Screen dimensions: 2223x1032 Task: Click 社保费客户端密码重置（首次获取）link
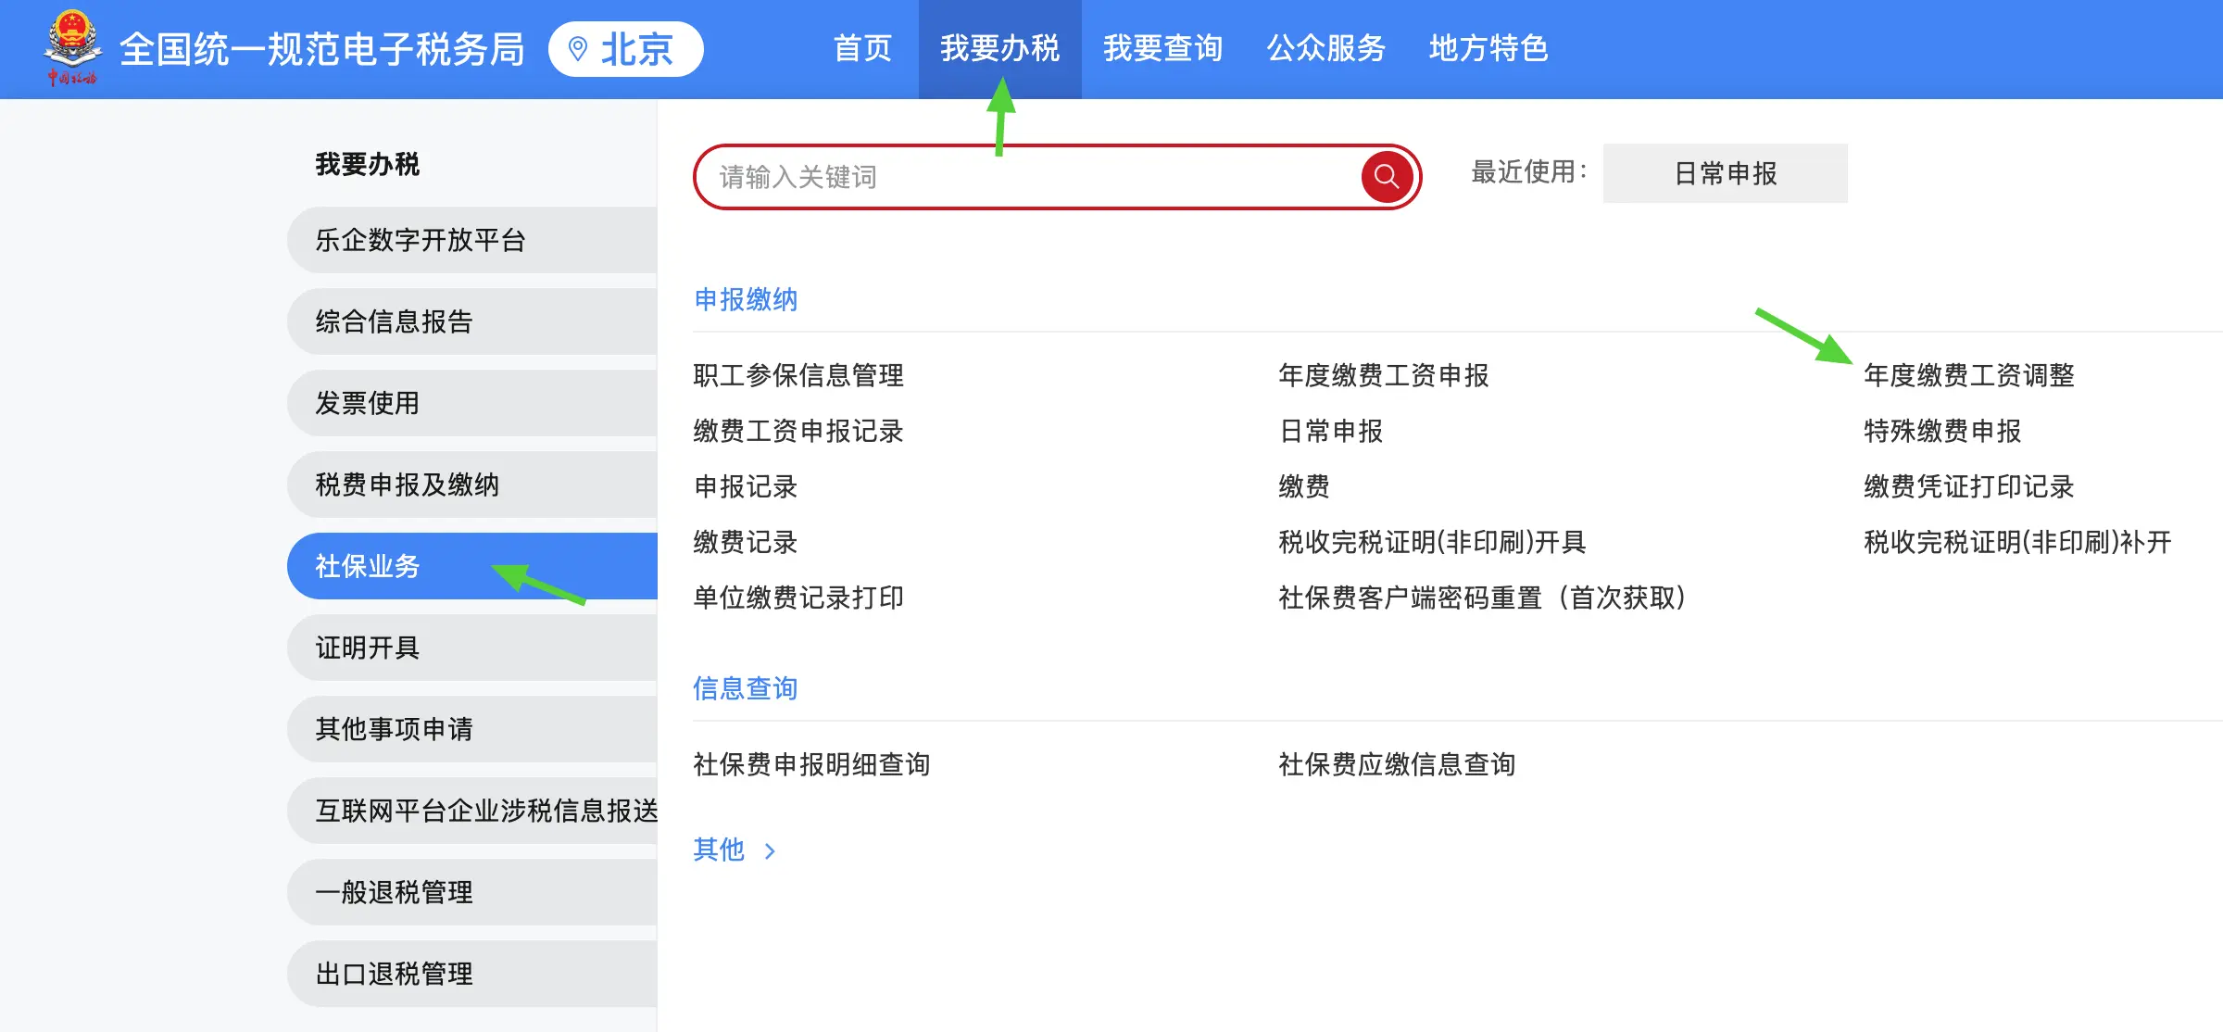coord(1482,598)
